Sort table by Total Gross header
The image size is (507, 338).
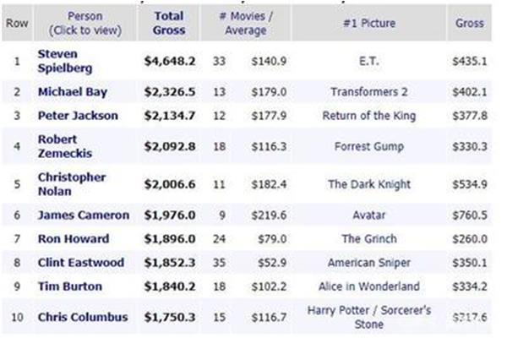pos(169,23)
